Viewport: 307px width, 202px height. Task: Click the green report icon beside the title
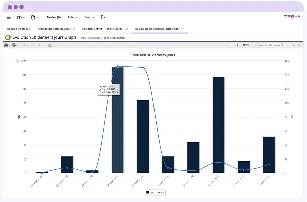coord(8,37)
